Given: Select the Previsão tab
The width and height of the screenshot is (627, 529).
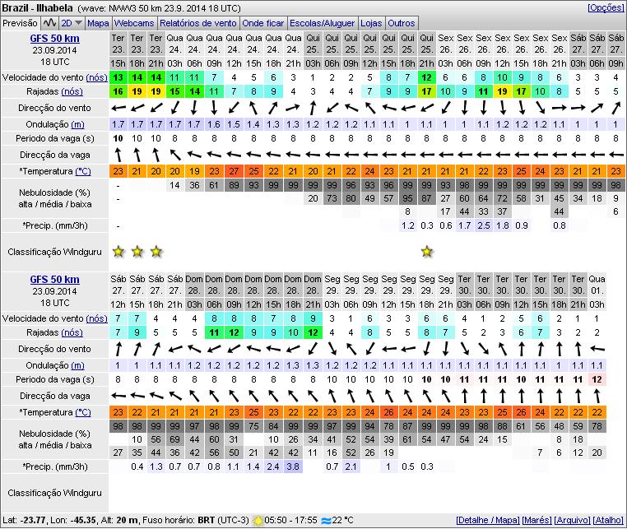Looking at the screenshot, I should pos(20,23).
